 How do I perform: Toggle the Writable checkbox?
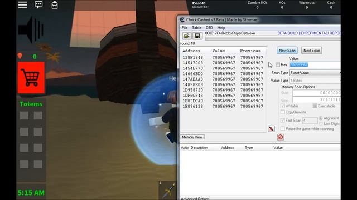283,106
